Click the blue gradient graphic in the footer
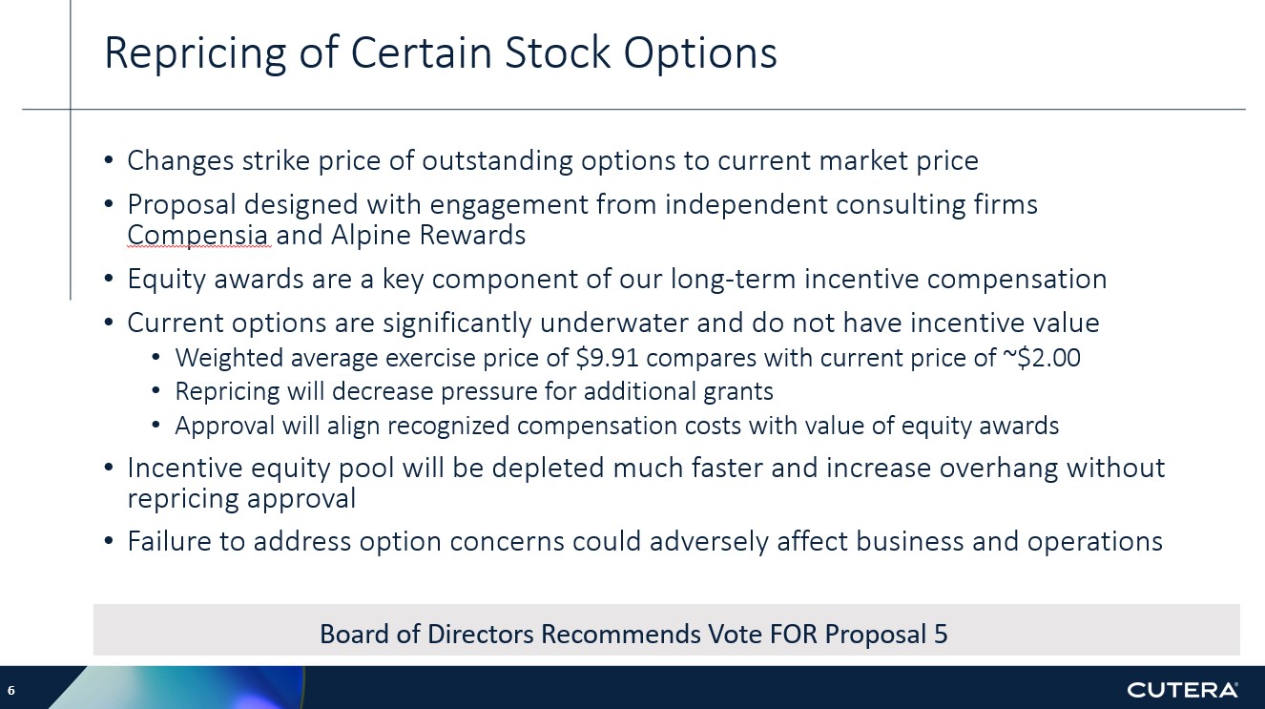The height and width of the screenshot is (709, 1265). (x=191, y=688)
